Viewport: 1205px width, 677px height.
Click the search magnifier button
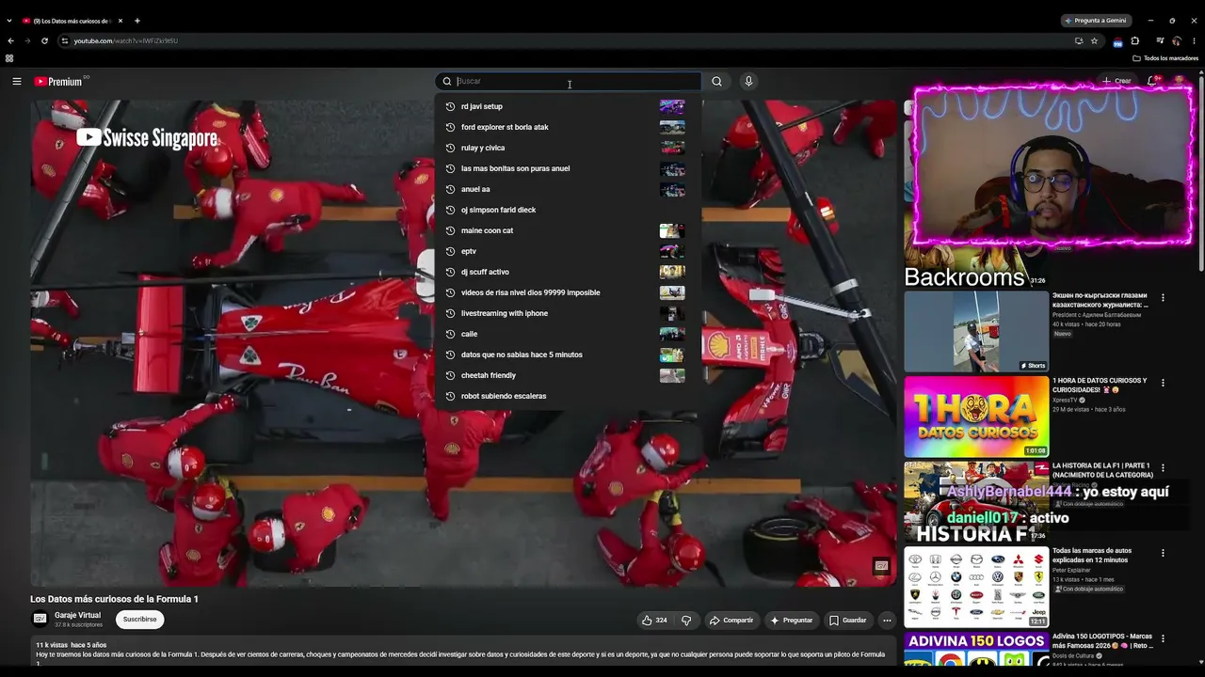(x=716, y=81)
